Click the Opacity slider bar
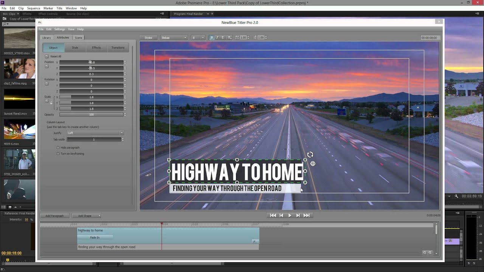Viewport: 484px width, 272px height. click(91, 114)
